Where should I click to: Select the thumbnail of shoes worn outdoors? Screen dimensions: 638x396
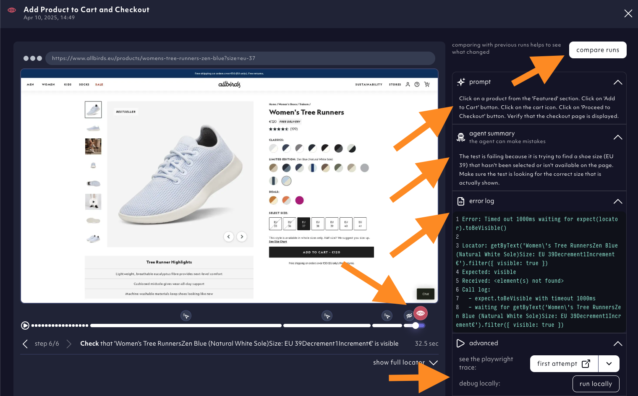pos(93,146)
